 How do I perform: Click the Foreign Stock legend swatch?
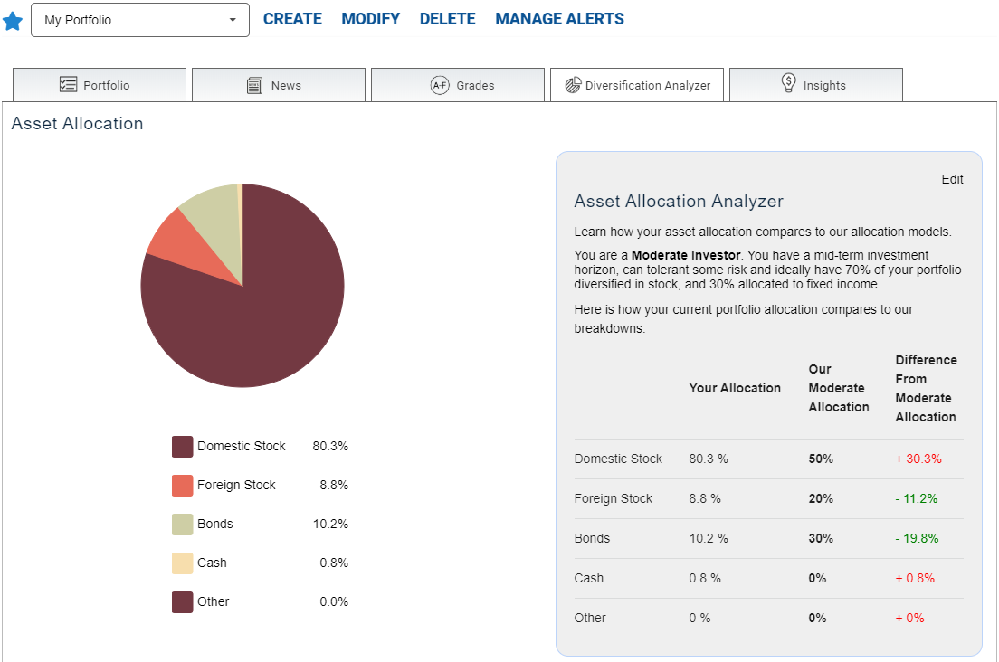(183, 486)
